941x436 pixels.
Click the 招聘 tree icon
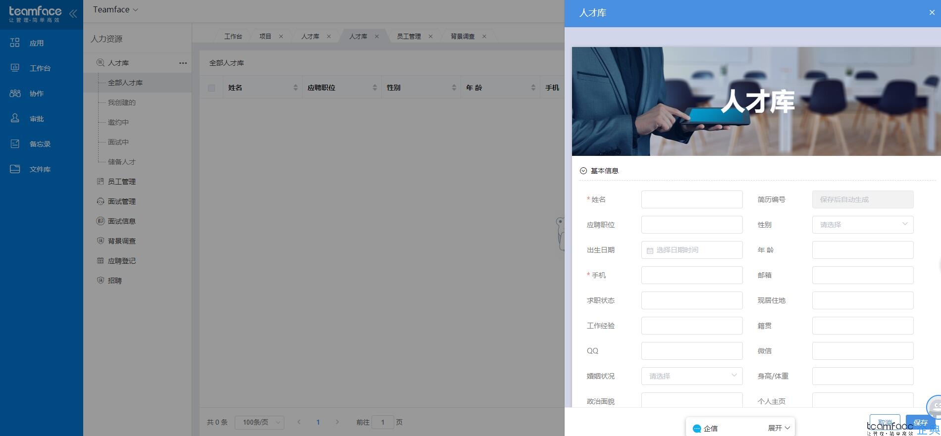point(100,280)
